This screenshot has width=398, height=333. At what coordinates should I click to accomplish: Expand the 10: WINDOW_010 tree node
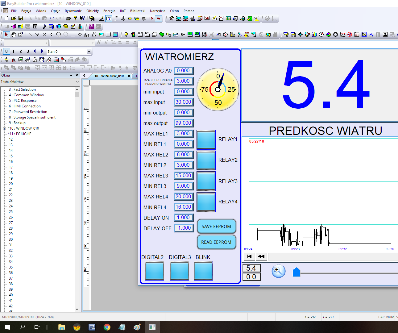click(x=5, y=129)
